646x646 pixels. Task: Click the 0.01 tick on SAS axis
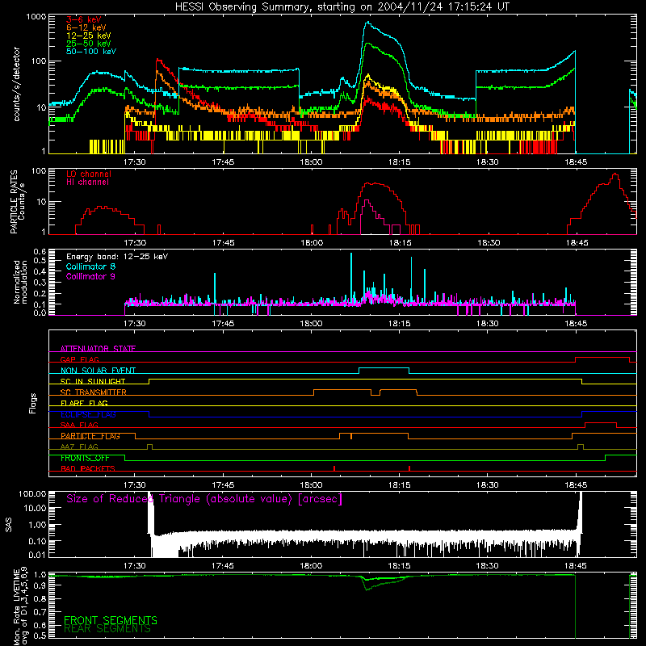(37, 555)
